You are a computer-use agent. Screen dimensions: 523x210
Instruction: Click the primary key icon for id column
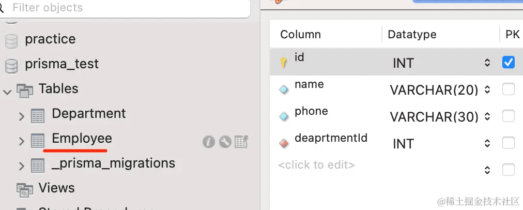(x=284, y=63)
